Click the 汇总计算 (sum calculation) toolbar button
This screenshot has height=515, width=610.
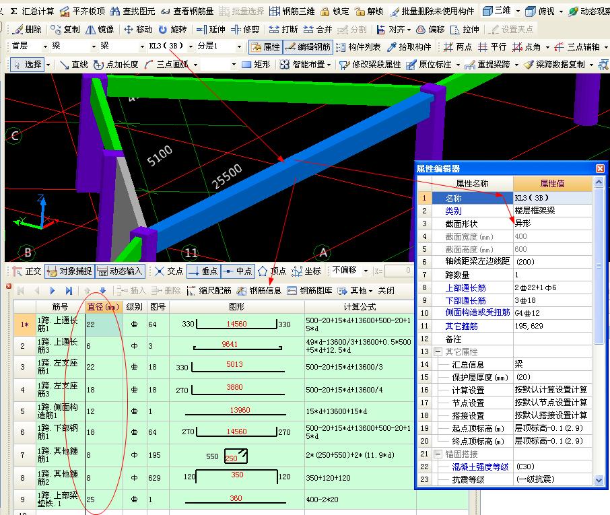[32, 11]
